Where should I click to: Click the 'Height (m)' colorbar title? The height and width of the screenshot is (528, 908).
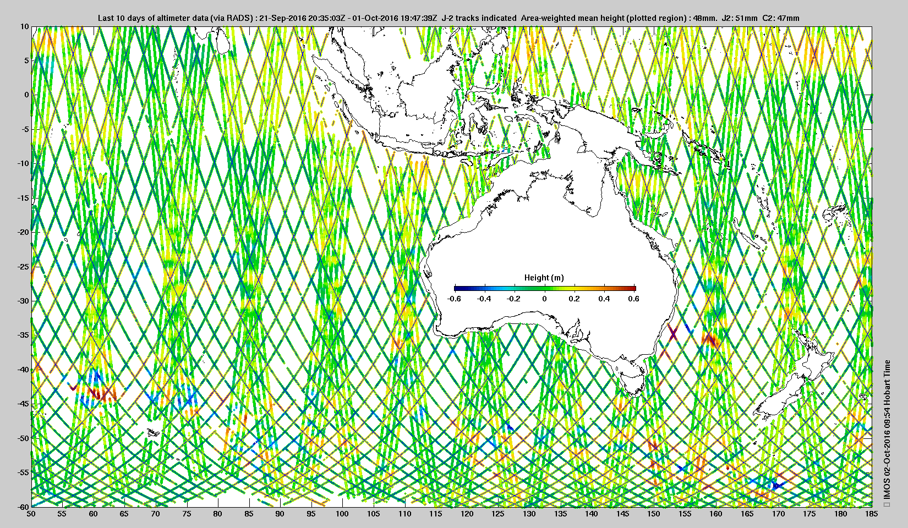[x=544, y=278]
